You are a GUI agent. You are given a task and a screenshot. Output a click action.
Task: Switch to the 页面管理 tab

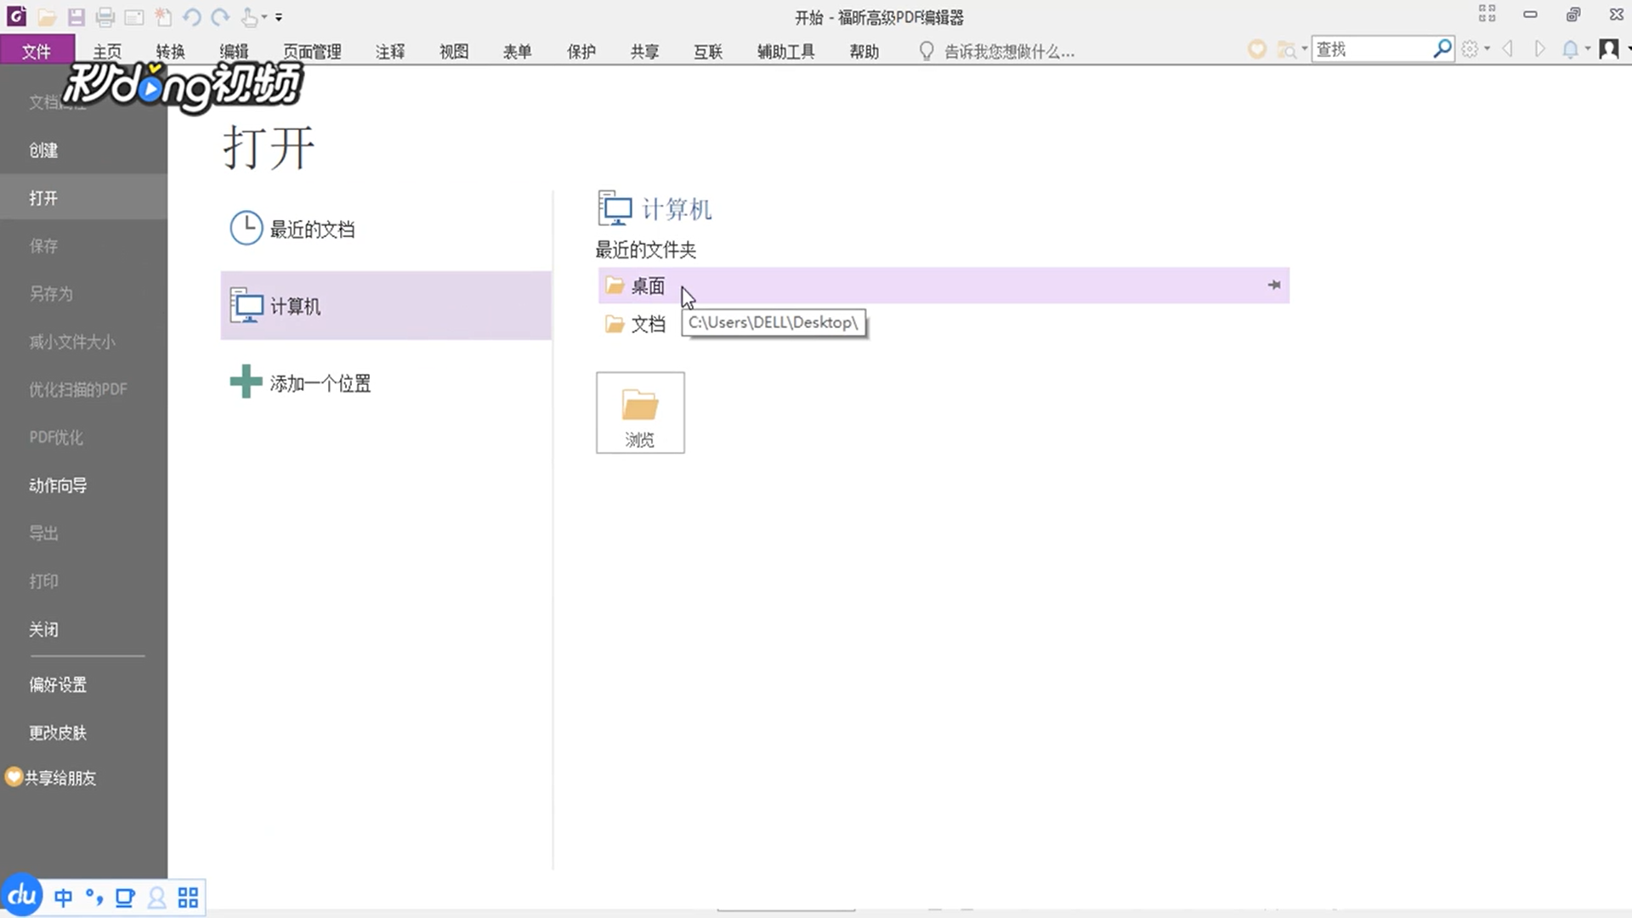(312, 51)
